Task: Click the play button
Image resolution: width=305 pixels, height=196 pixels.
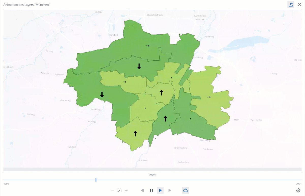Action: [x=160, y=190]
